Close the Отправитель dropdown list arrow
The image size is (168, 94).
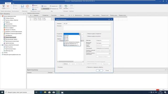click(x=80, y=34)
